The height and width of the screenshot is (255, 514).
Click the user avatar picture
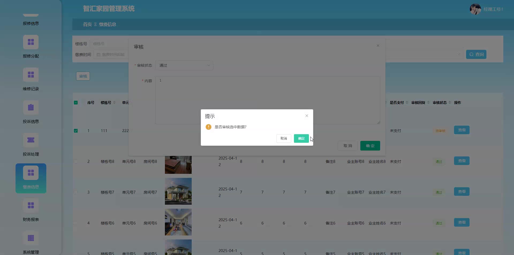click(475, 9)
